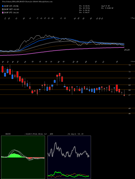Screen dimensions: 135x179
Task: Click the 'Pre C: 56.37' value
Action: (85, 12)
